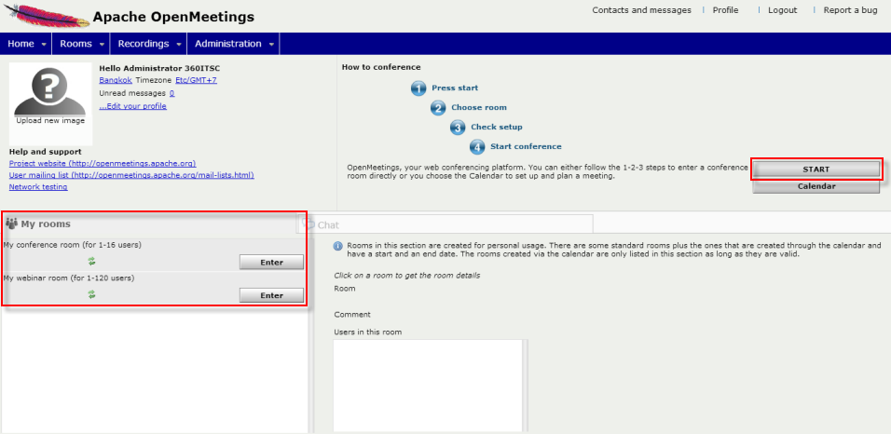This screenshot has width=891, height=434.
Task: Refresh the My webinar room entry
Action: (91, 294)
